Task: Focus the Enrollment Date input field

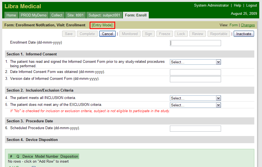Action: click(x=195, y=43)
